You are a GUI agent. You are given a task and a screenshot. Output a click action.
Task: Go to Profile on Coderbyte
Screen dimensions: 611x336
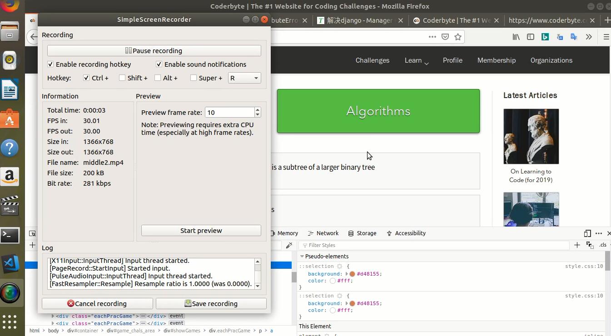[x=452, y=60]
